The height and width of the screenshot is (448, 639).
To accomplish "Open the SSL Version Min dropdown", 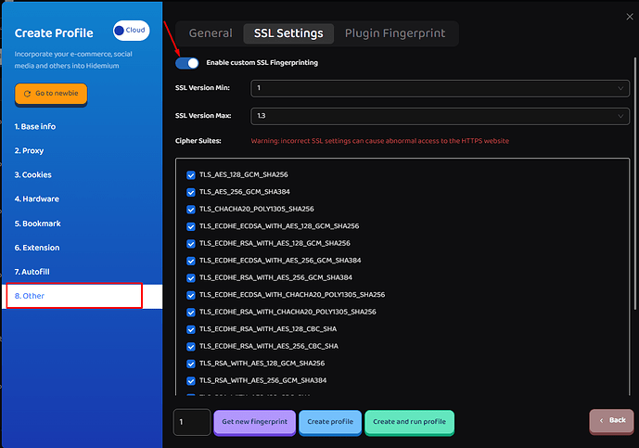I will (441, 88).
